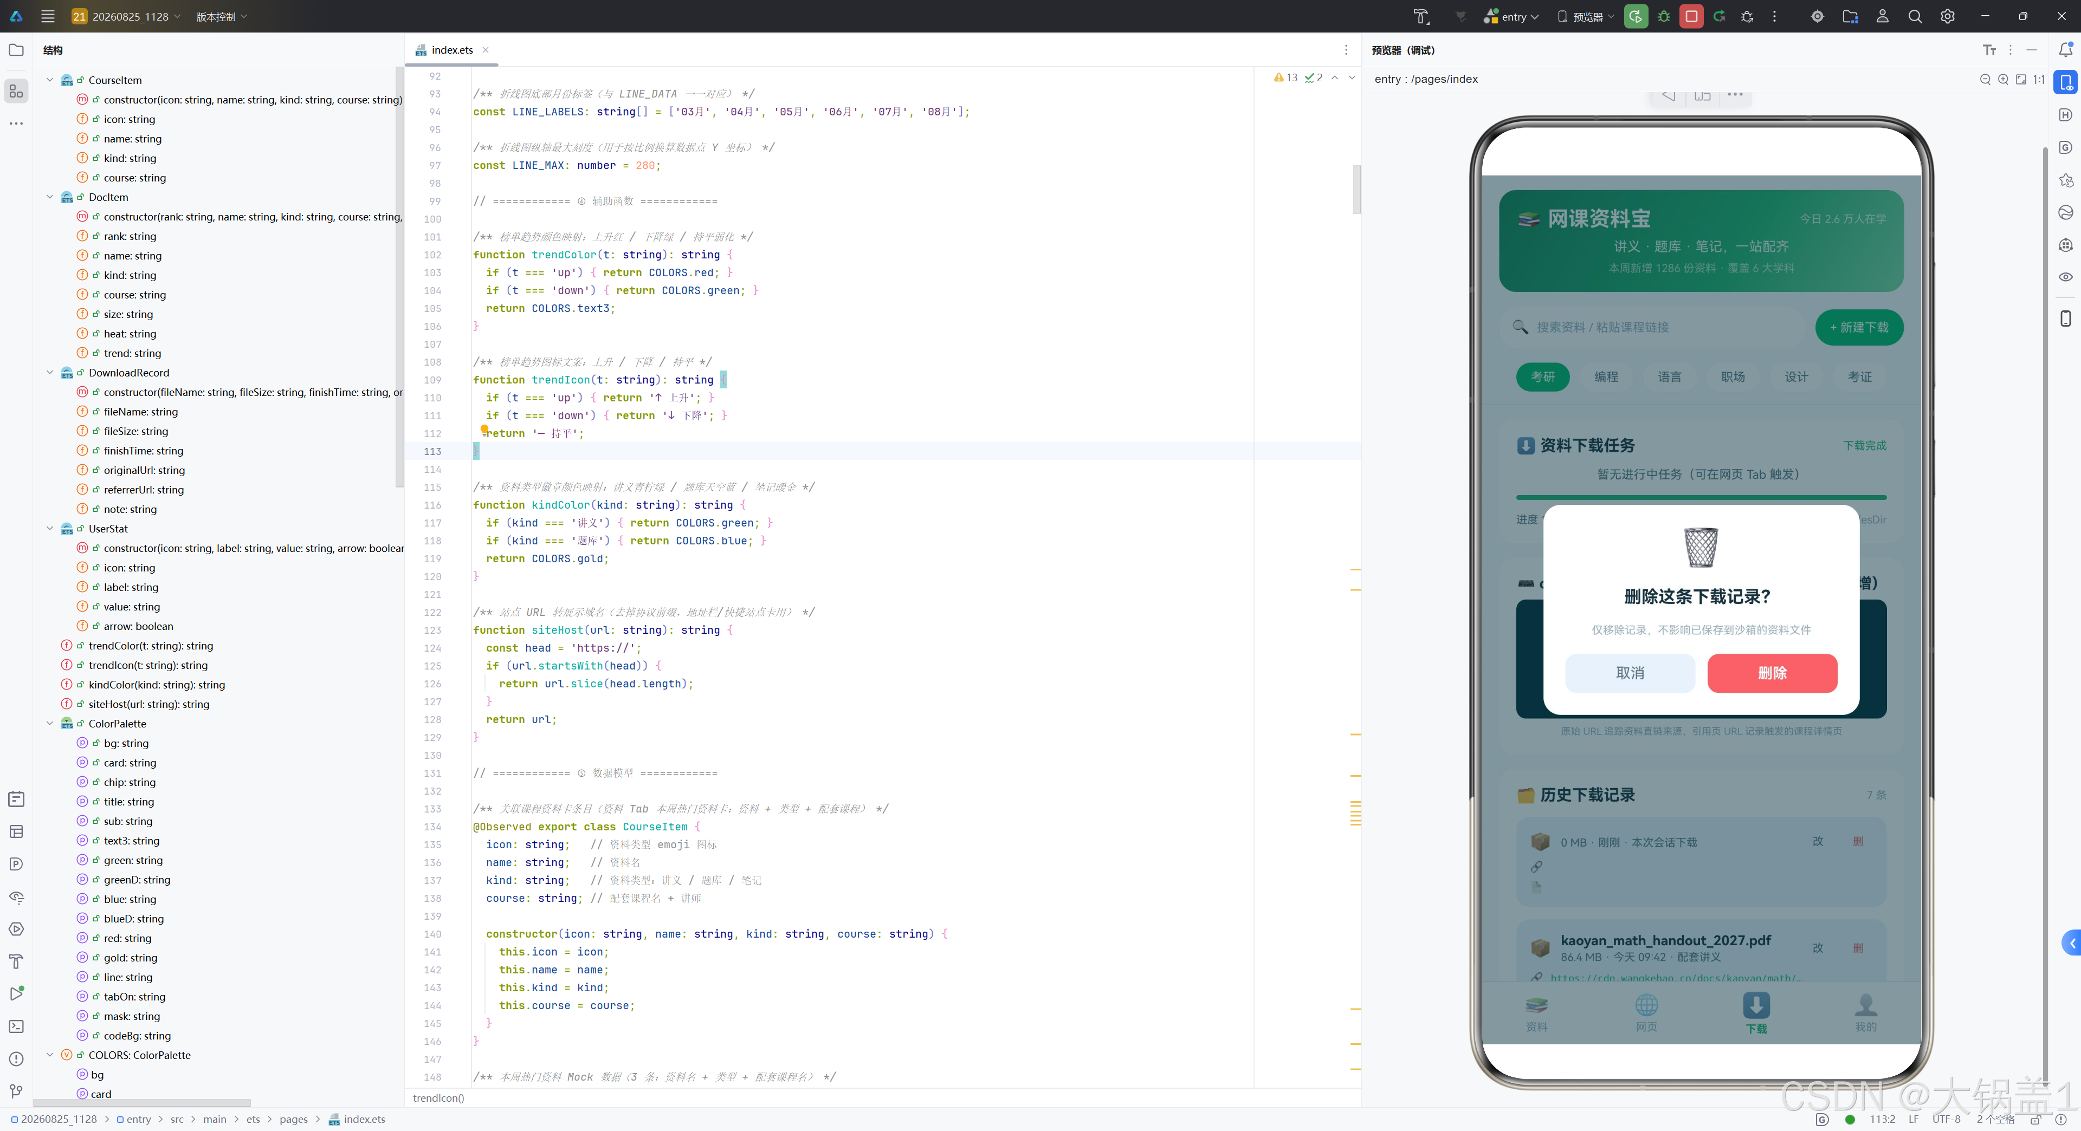Collapse the DocItem node in structure tree
This screenshot has height=1131, width=2081.
point(50,197)
